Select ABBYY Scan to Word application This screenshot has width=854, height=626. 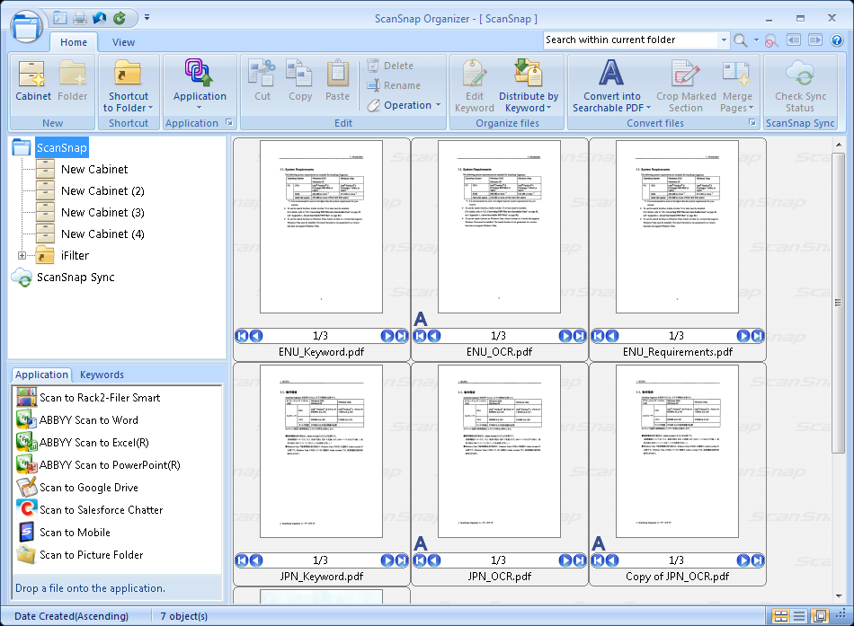click(x=88, y=420)
